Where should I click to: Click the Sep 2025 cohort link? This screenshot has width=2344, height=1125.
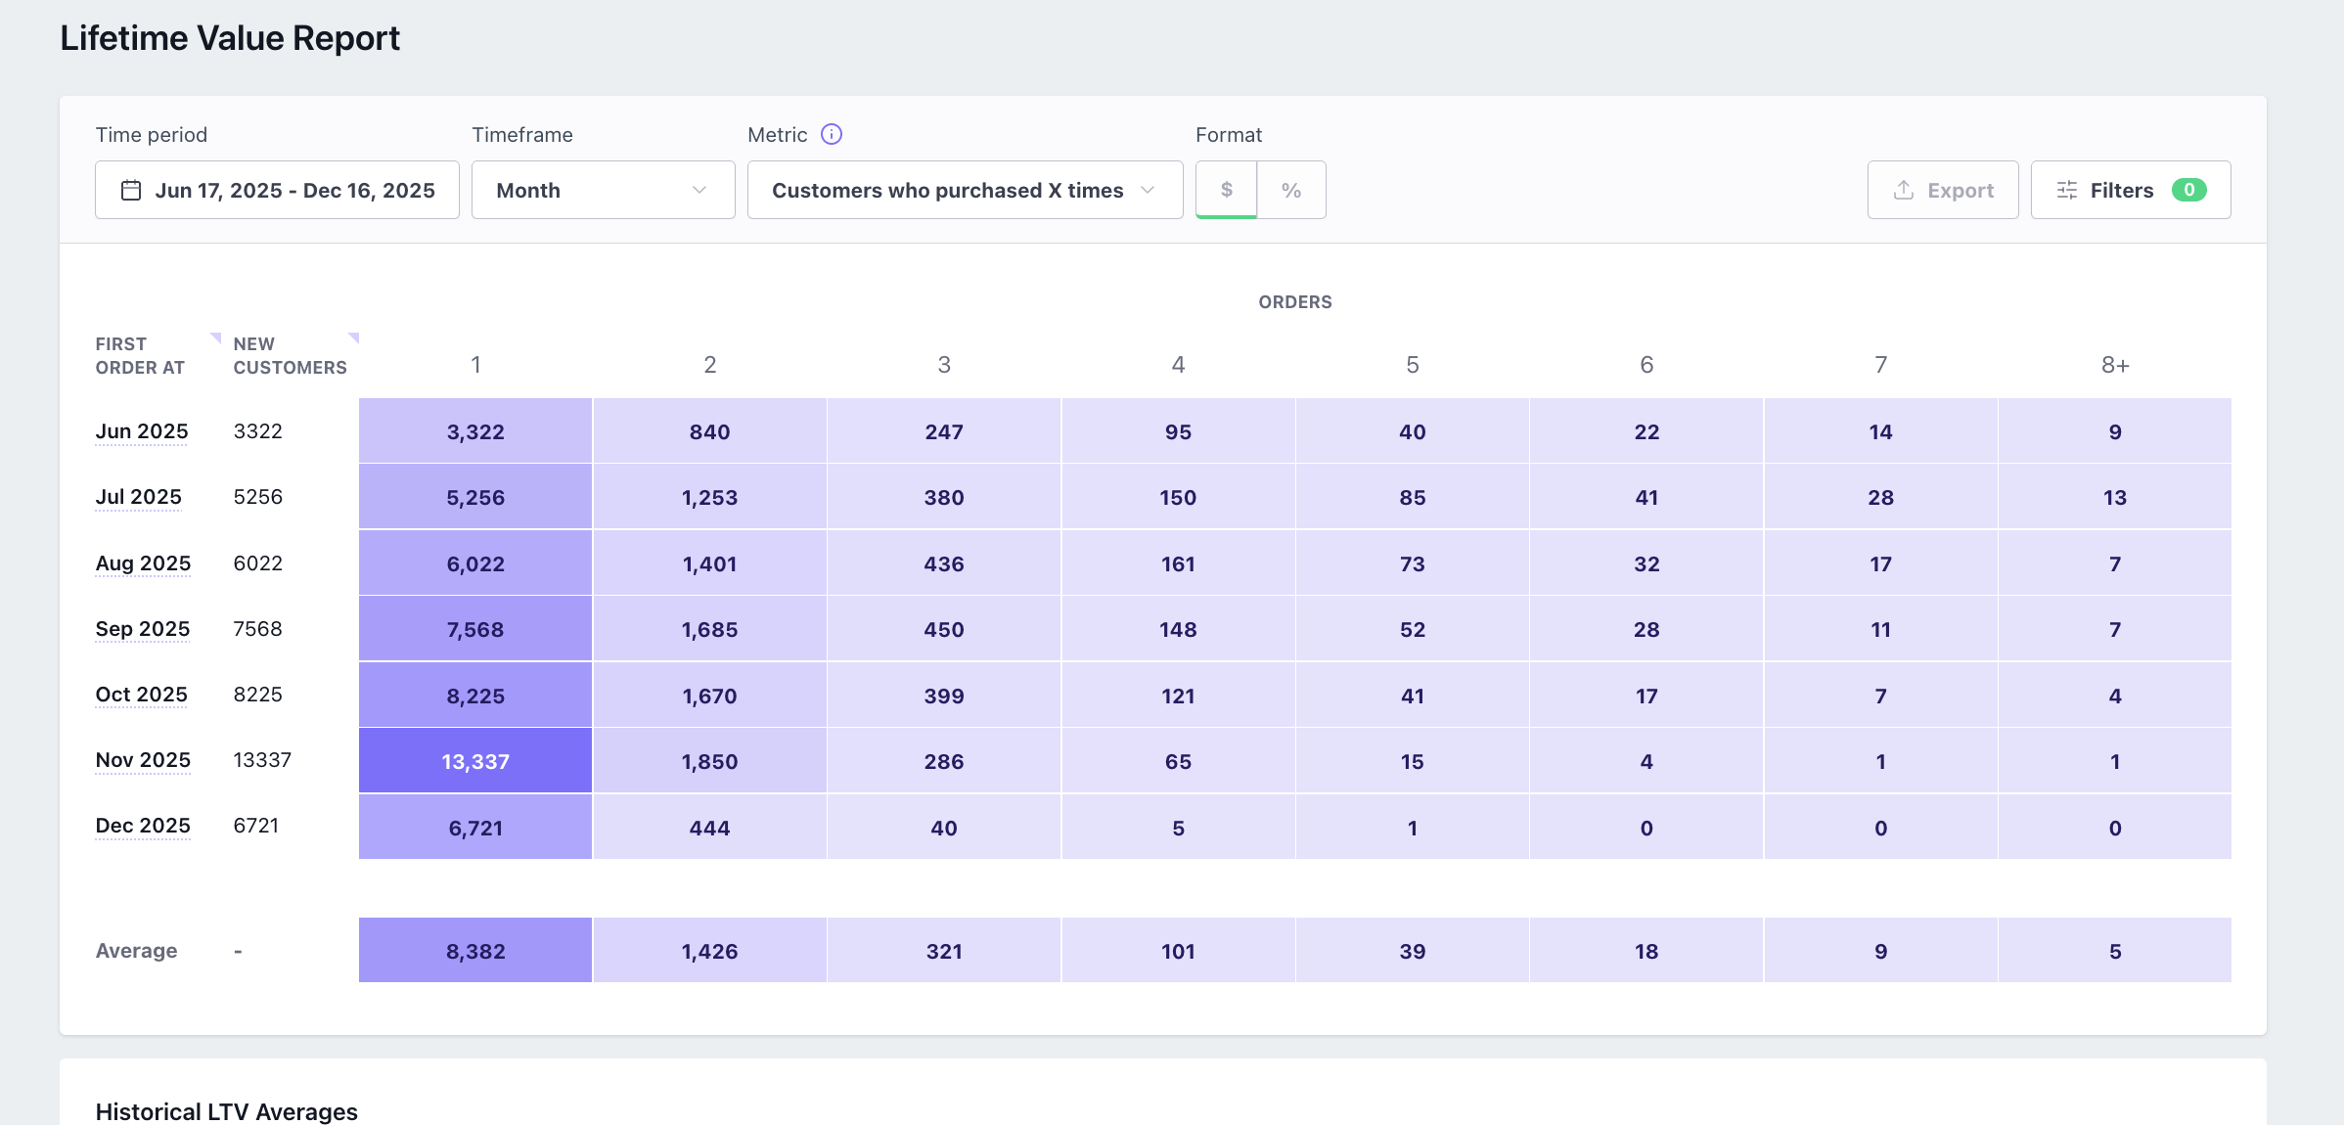click(x=143, y=629)
